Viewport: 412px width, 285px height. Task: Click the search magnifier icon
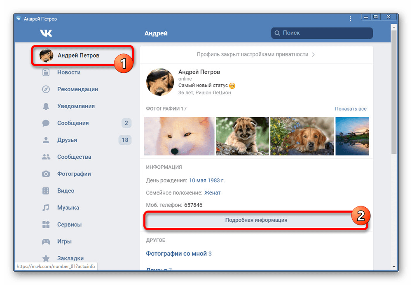(277, 33)
